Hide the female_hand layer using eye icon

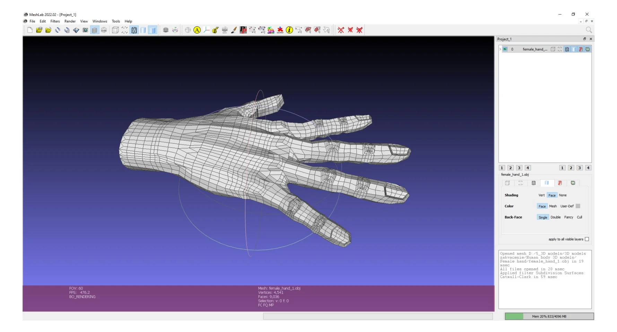[505, 49]
